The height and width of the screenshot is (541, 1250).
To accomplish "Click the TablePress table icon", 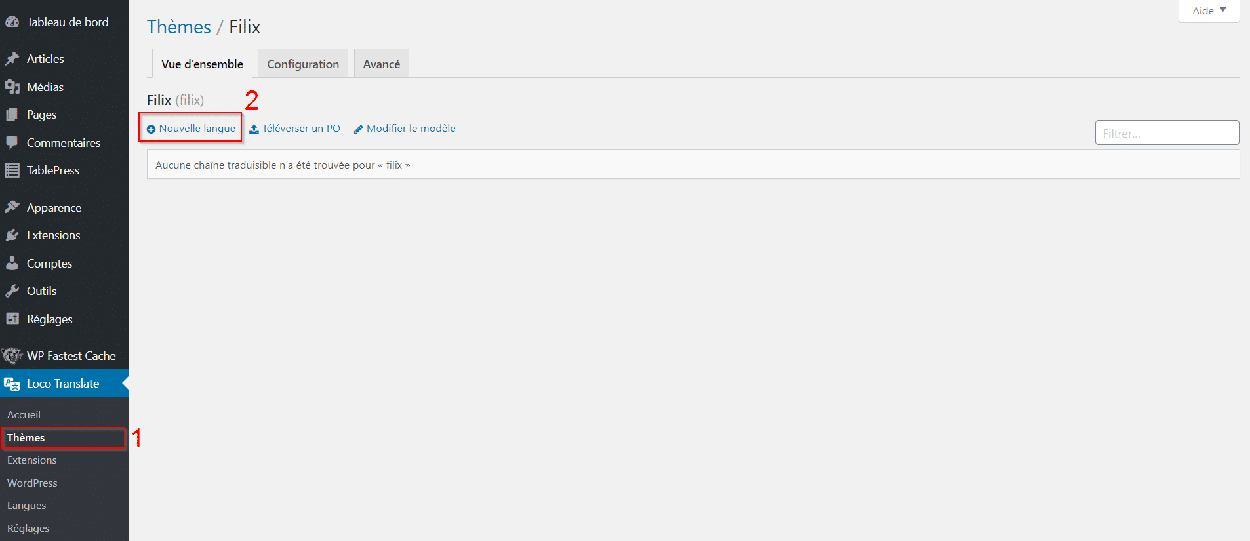I will click(x=12, y=170).
